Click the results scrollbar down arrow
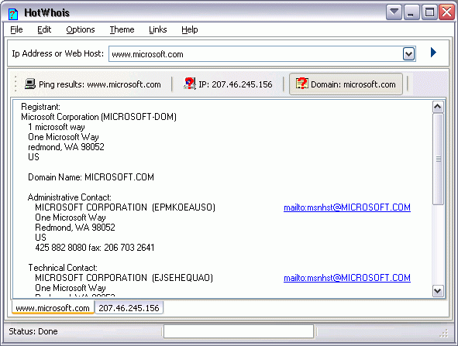458x346 pixels. (x=438, y=291)
